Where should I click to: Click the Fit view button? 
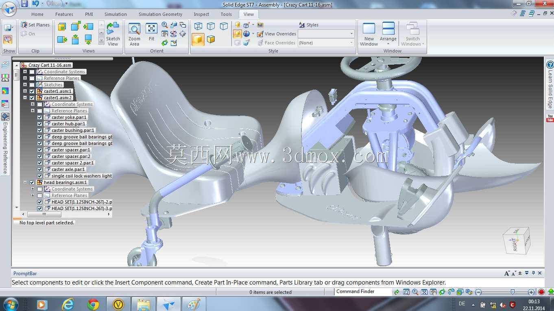click(x=151, y=33)
